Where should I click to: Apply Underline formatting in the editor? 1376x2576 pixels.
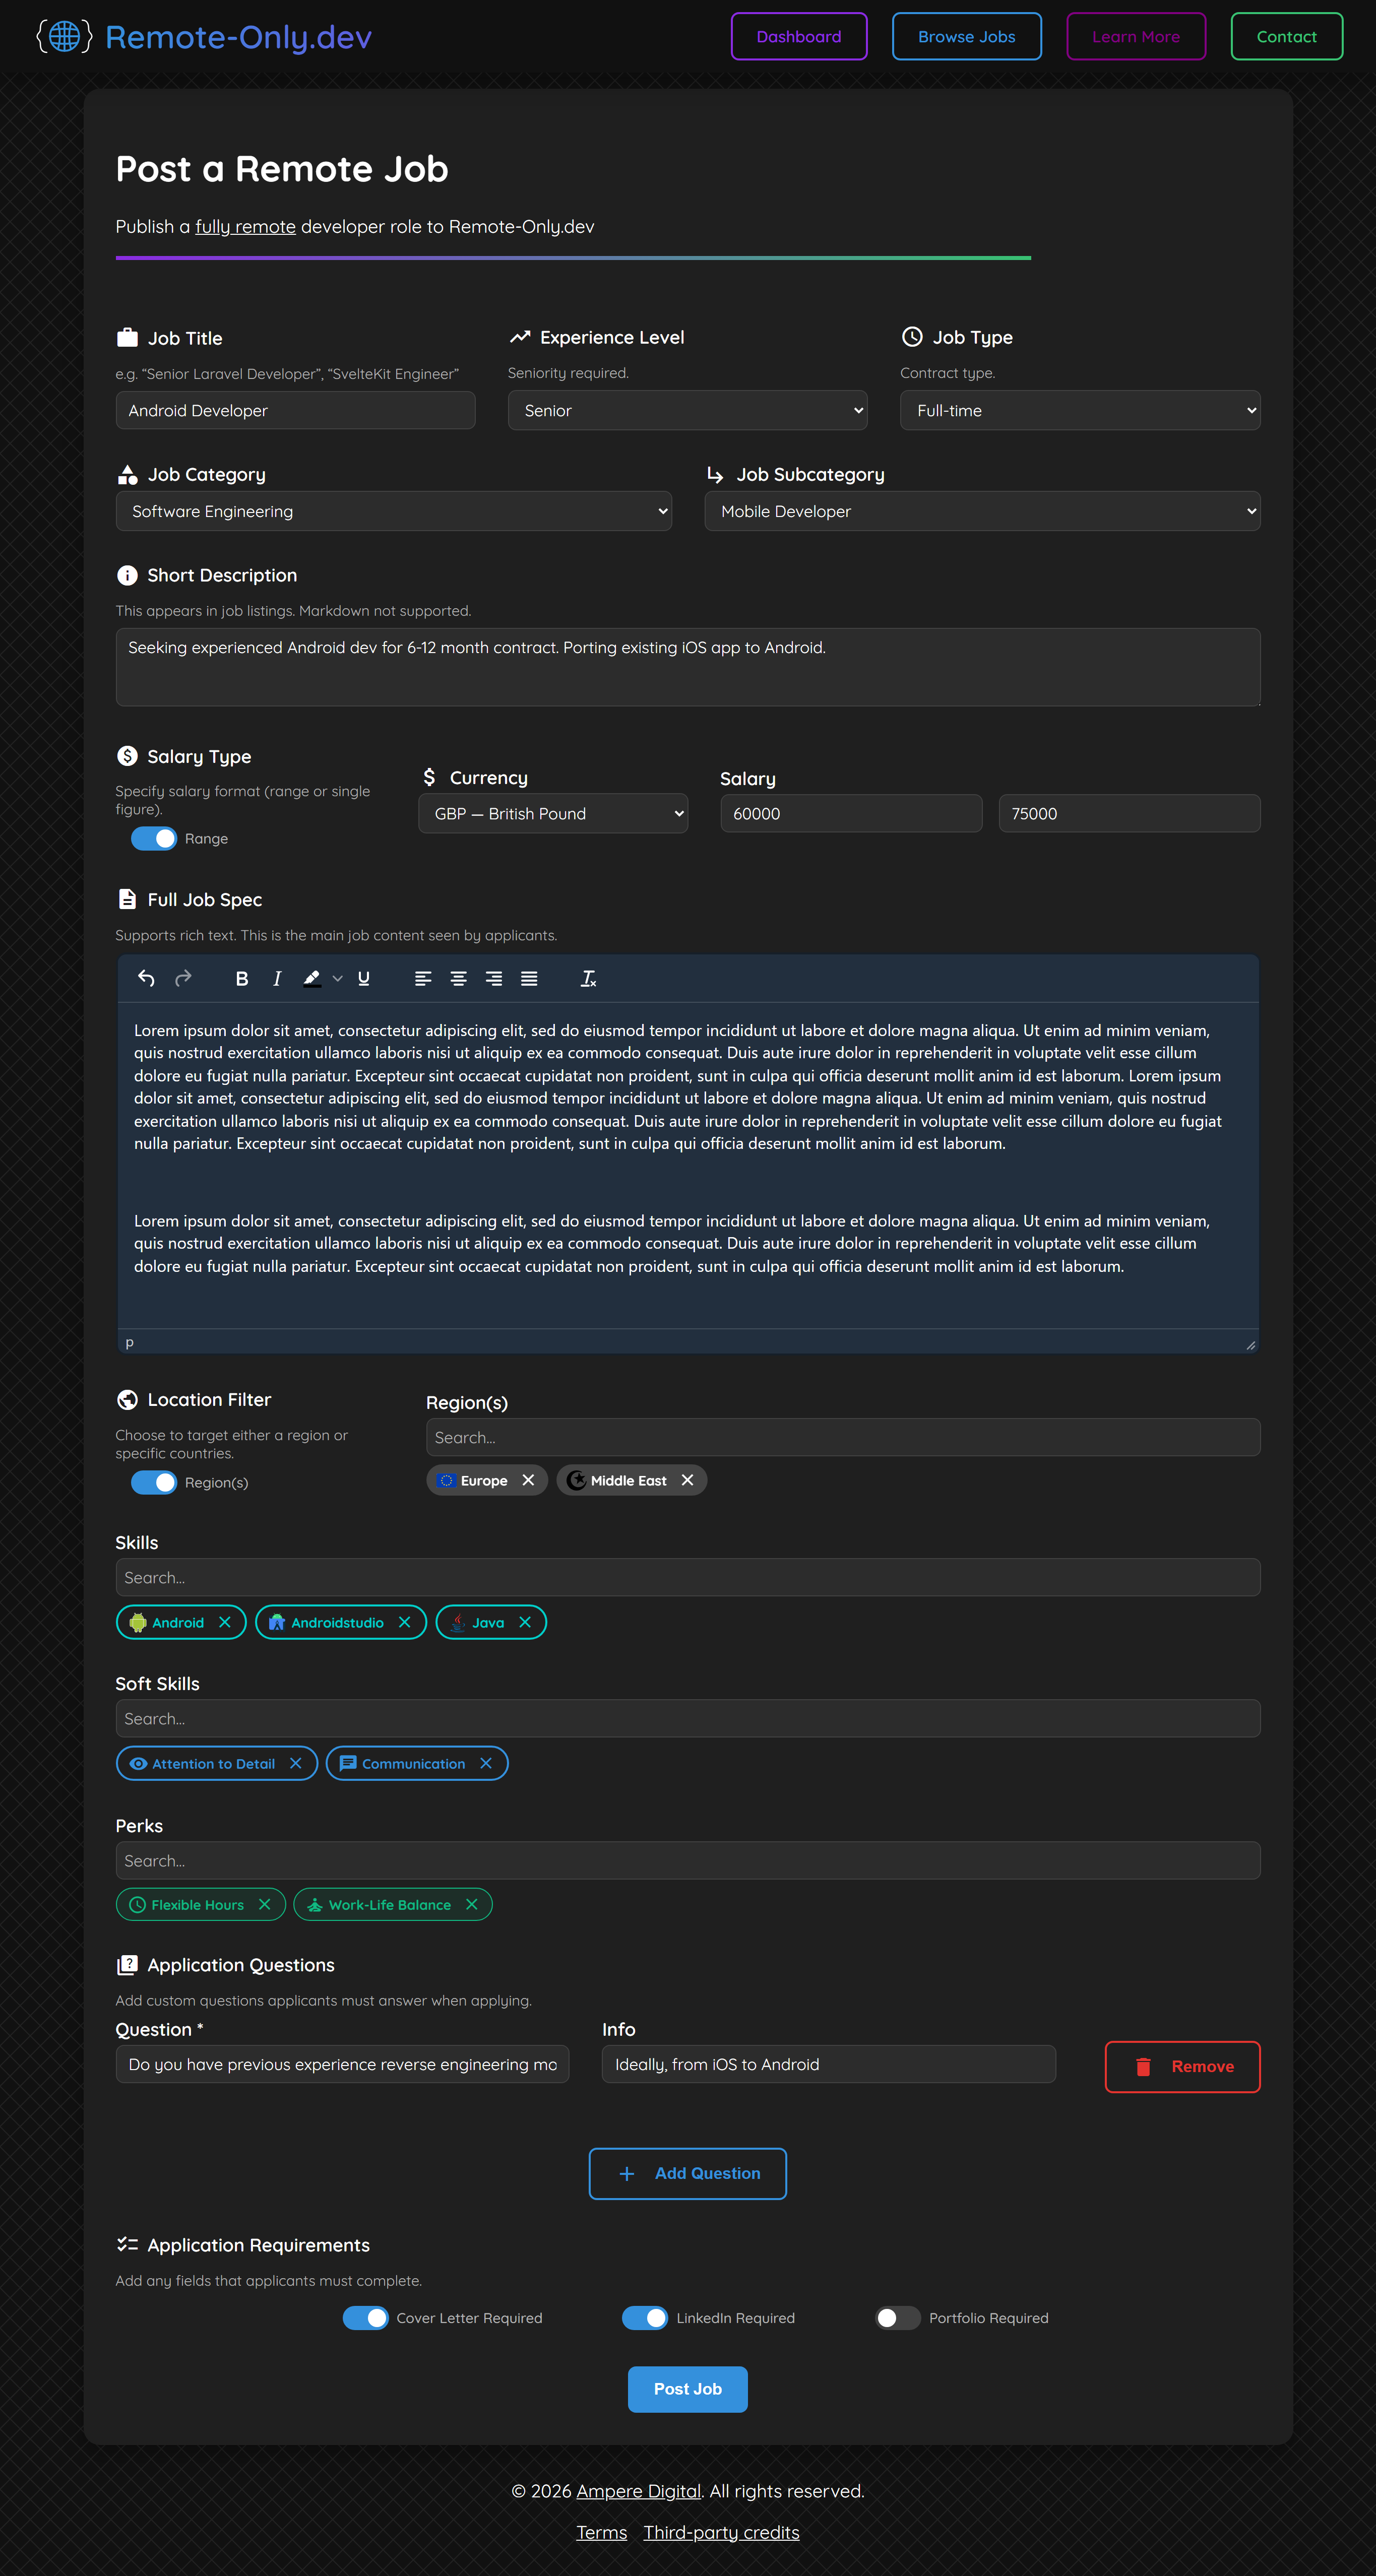(x=364, y=979)
